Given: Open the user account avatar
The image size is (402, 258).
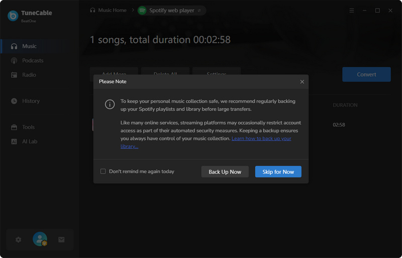Looking at the screenshot, I should pos(40,239).
